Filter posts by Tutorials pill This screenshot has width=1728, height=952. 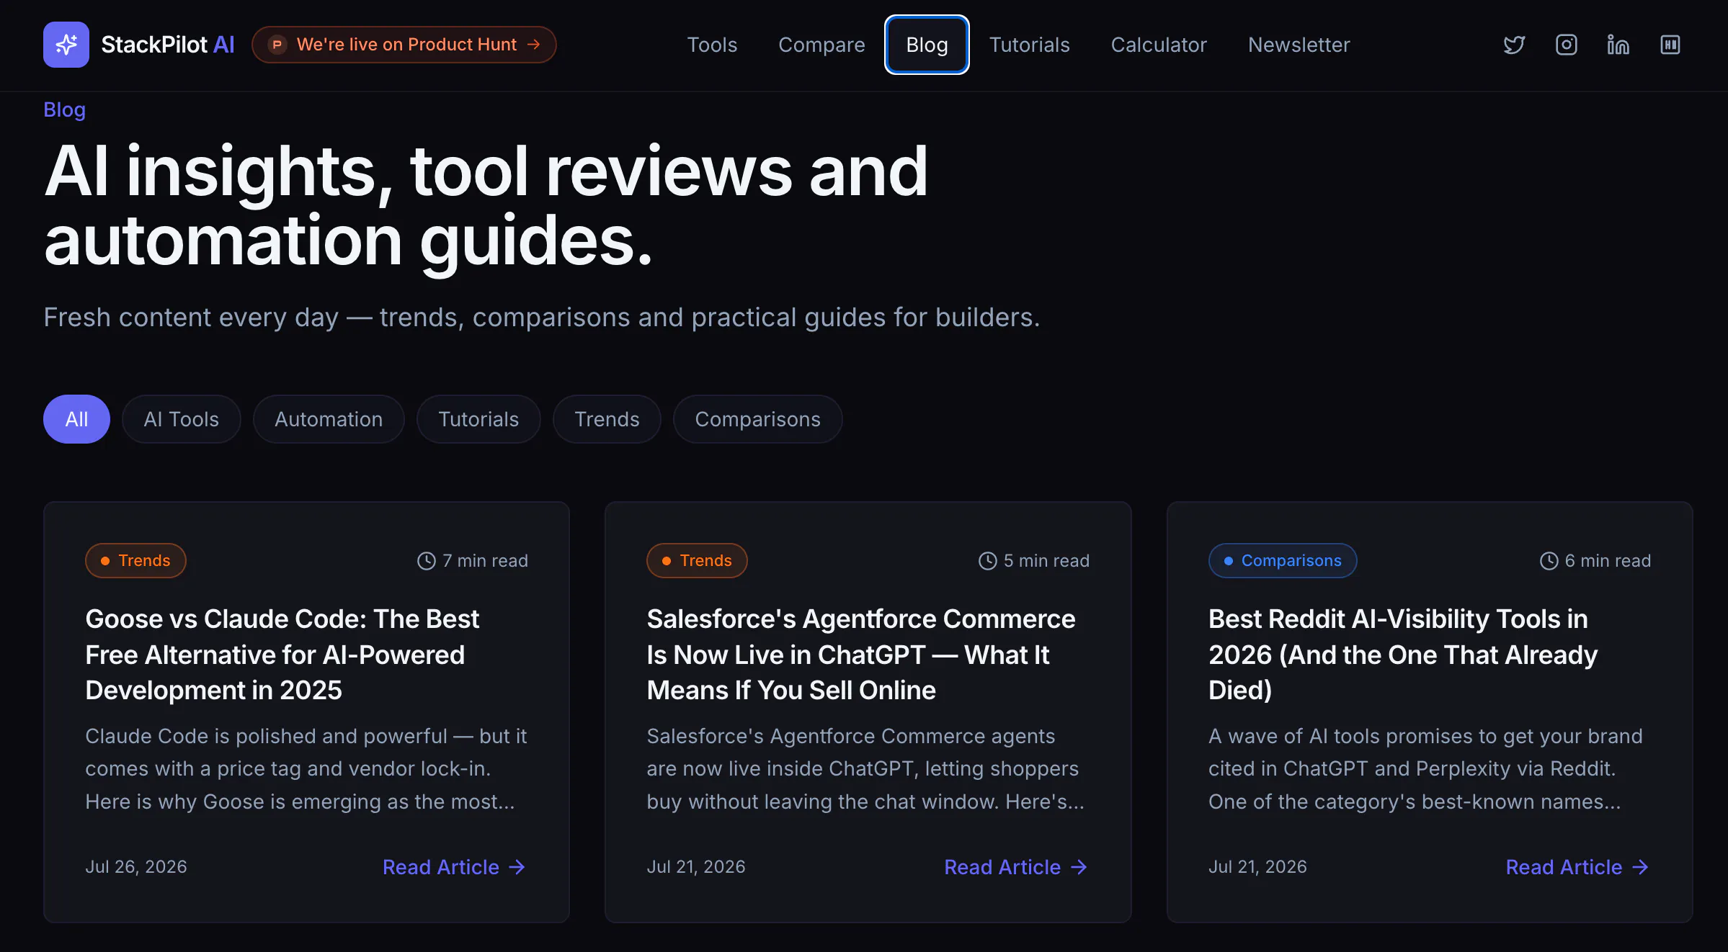point(478,419)
